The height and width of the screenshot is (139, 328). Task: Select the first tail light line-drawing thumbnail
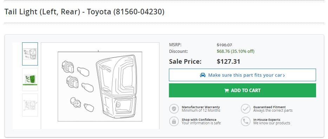coord(30,54)
